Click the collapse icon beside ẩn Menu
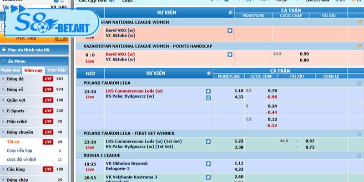This screenshot has width=364, height=182. point(4,61)
